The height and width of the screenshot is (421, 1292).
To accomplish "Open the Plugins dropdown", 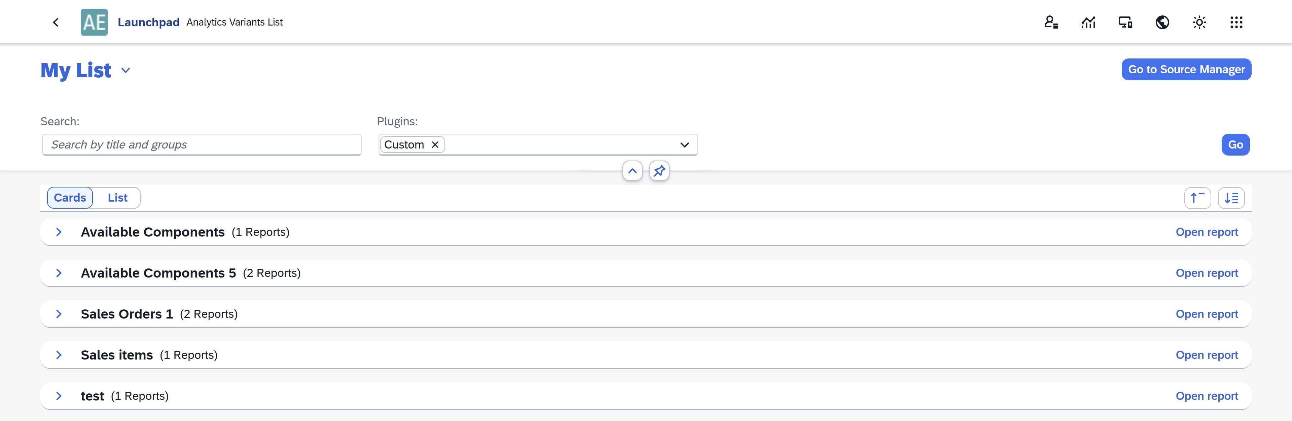I will coord(685,145).
